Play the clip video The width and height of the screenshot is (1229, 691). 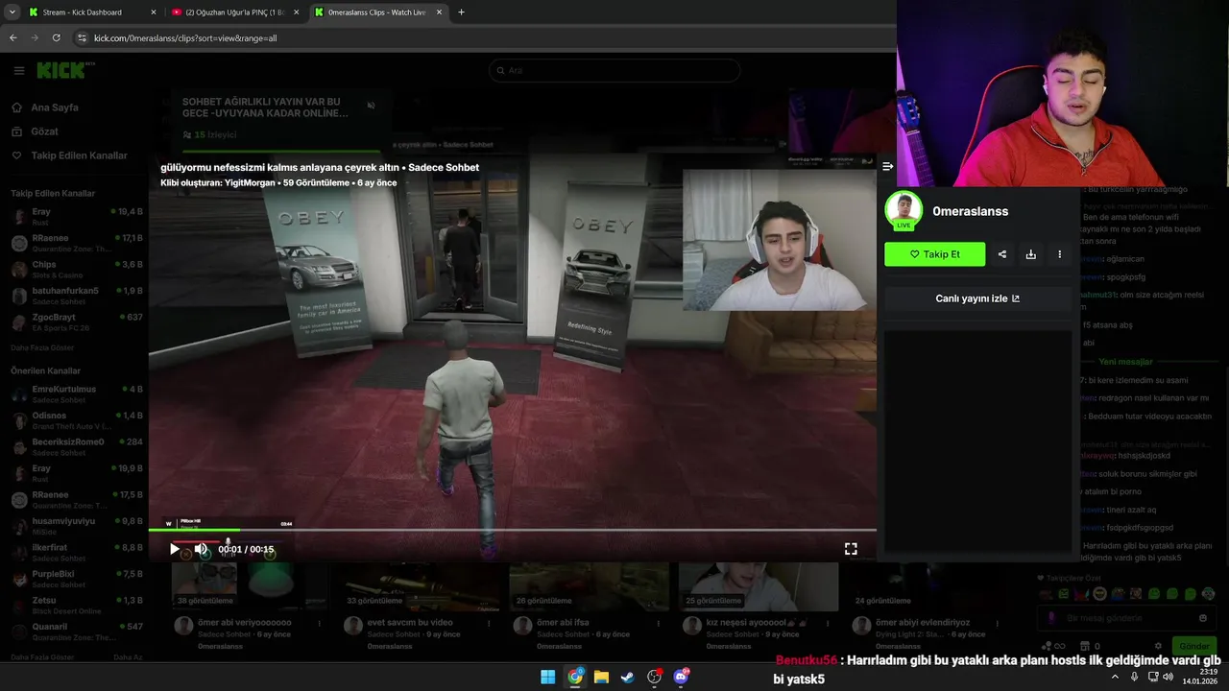pos(174,549)
